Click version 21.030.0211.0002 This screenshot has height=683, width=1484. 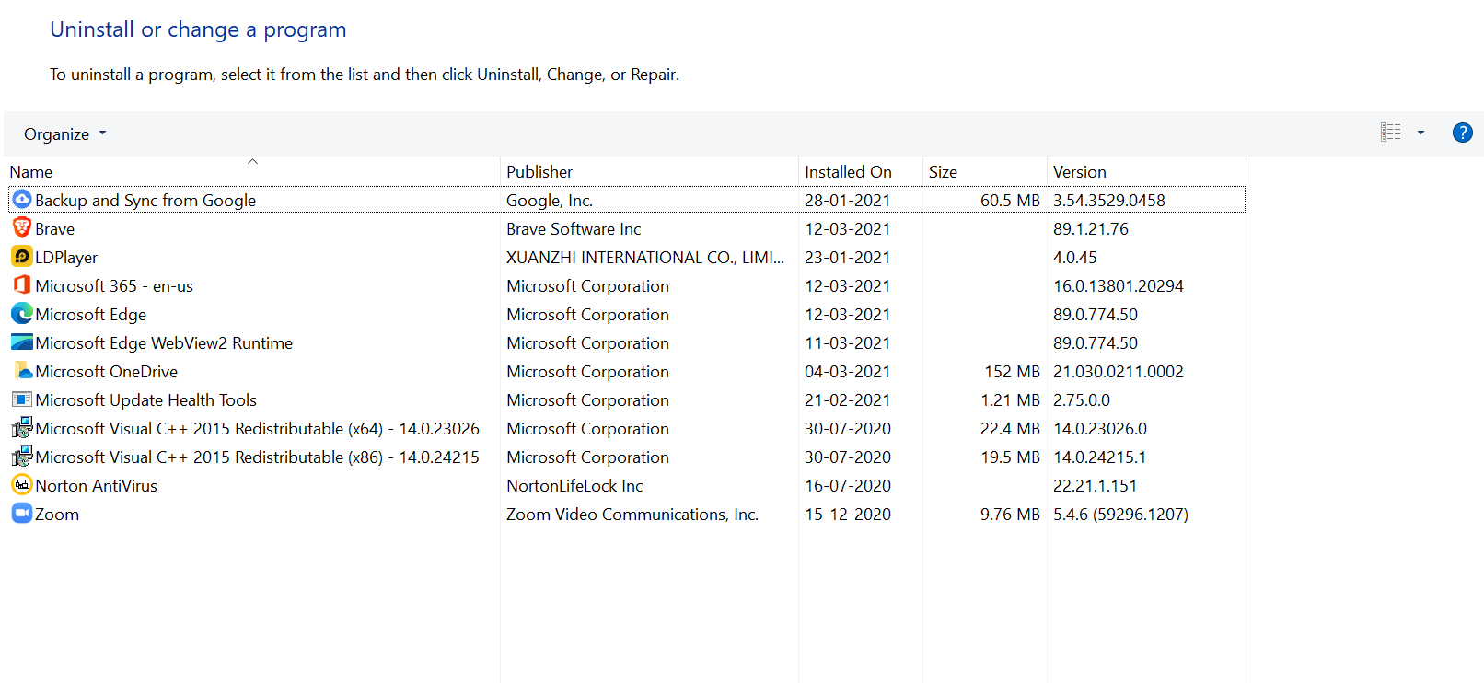1119,372
